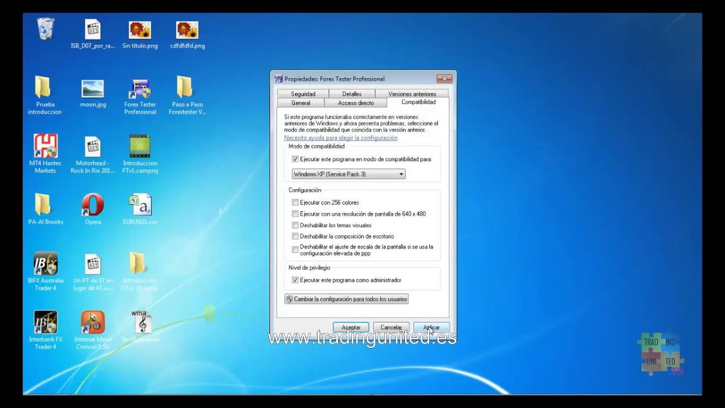
Task: Toggle run in compatibility mode checkbox
Action: pyautogui.click(x=295, y=160)
